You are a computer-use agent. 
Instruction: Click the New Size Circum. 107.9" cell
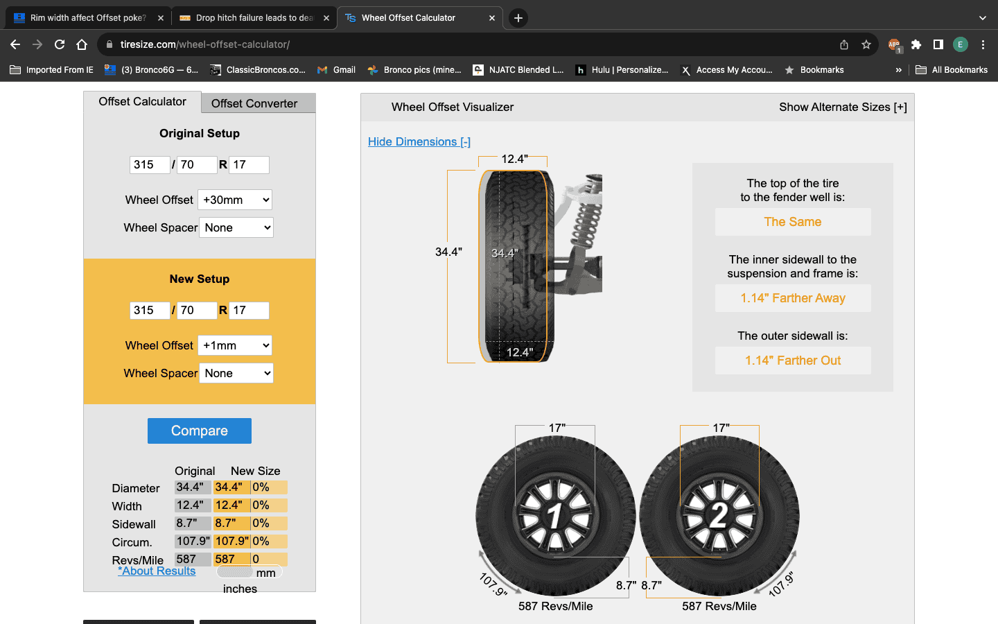click(231, 541)
